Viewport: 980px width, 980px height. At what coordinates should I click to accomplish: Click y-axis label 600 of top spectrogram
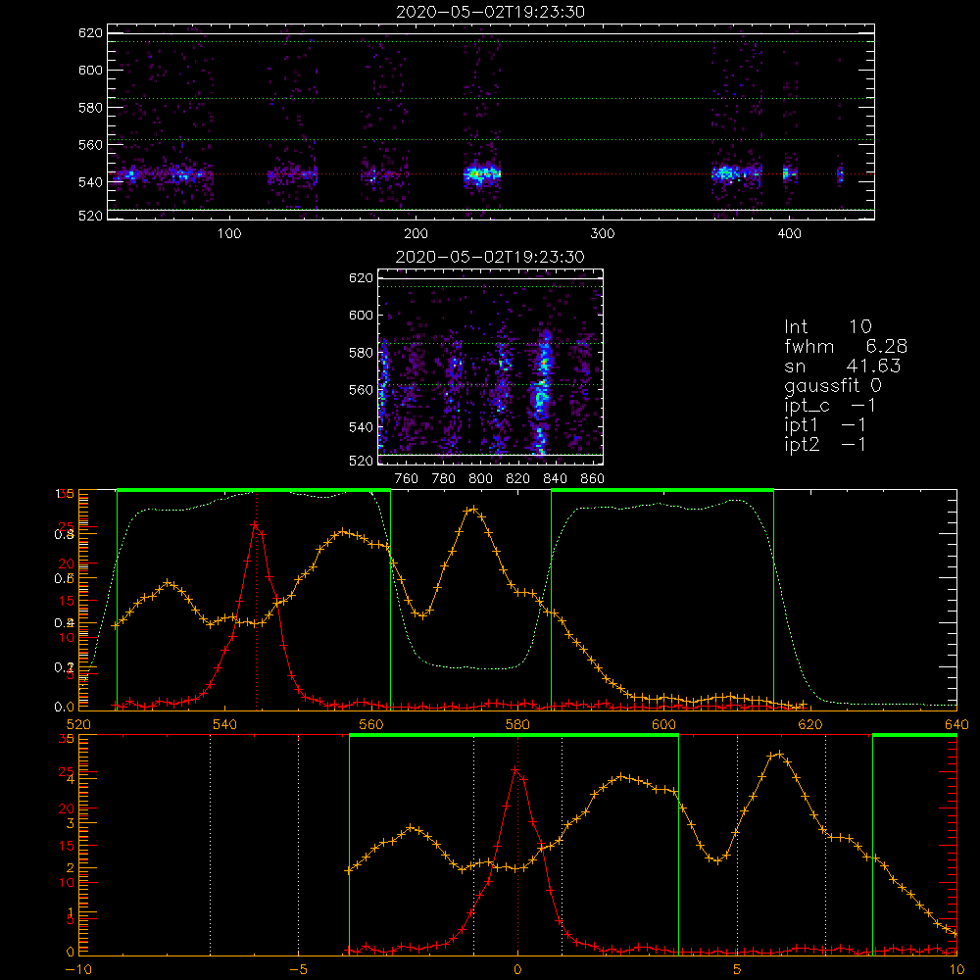pos(90,70)
